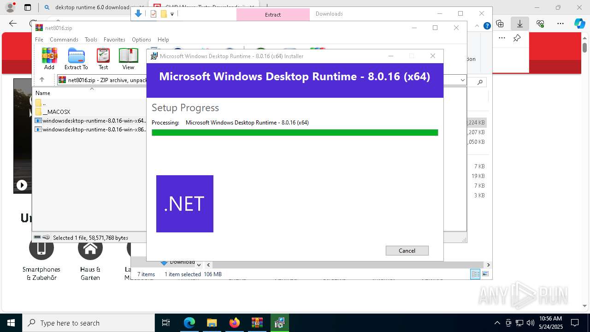Switch Explorer to details view icon
Screen dimensions: 590x332
click(475, 274)
